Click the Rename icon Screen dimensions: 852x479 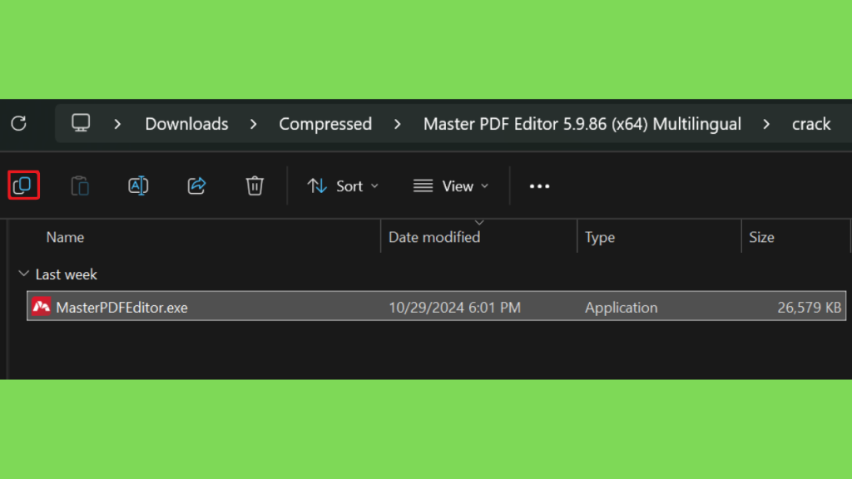[x=138, y=185]
